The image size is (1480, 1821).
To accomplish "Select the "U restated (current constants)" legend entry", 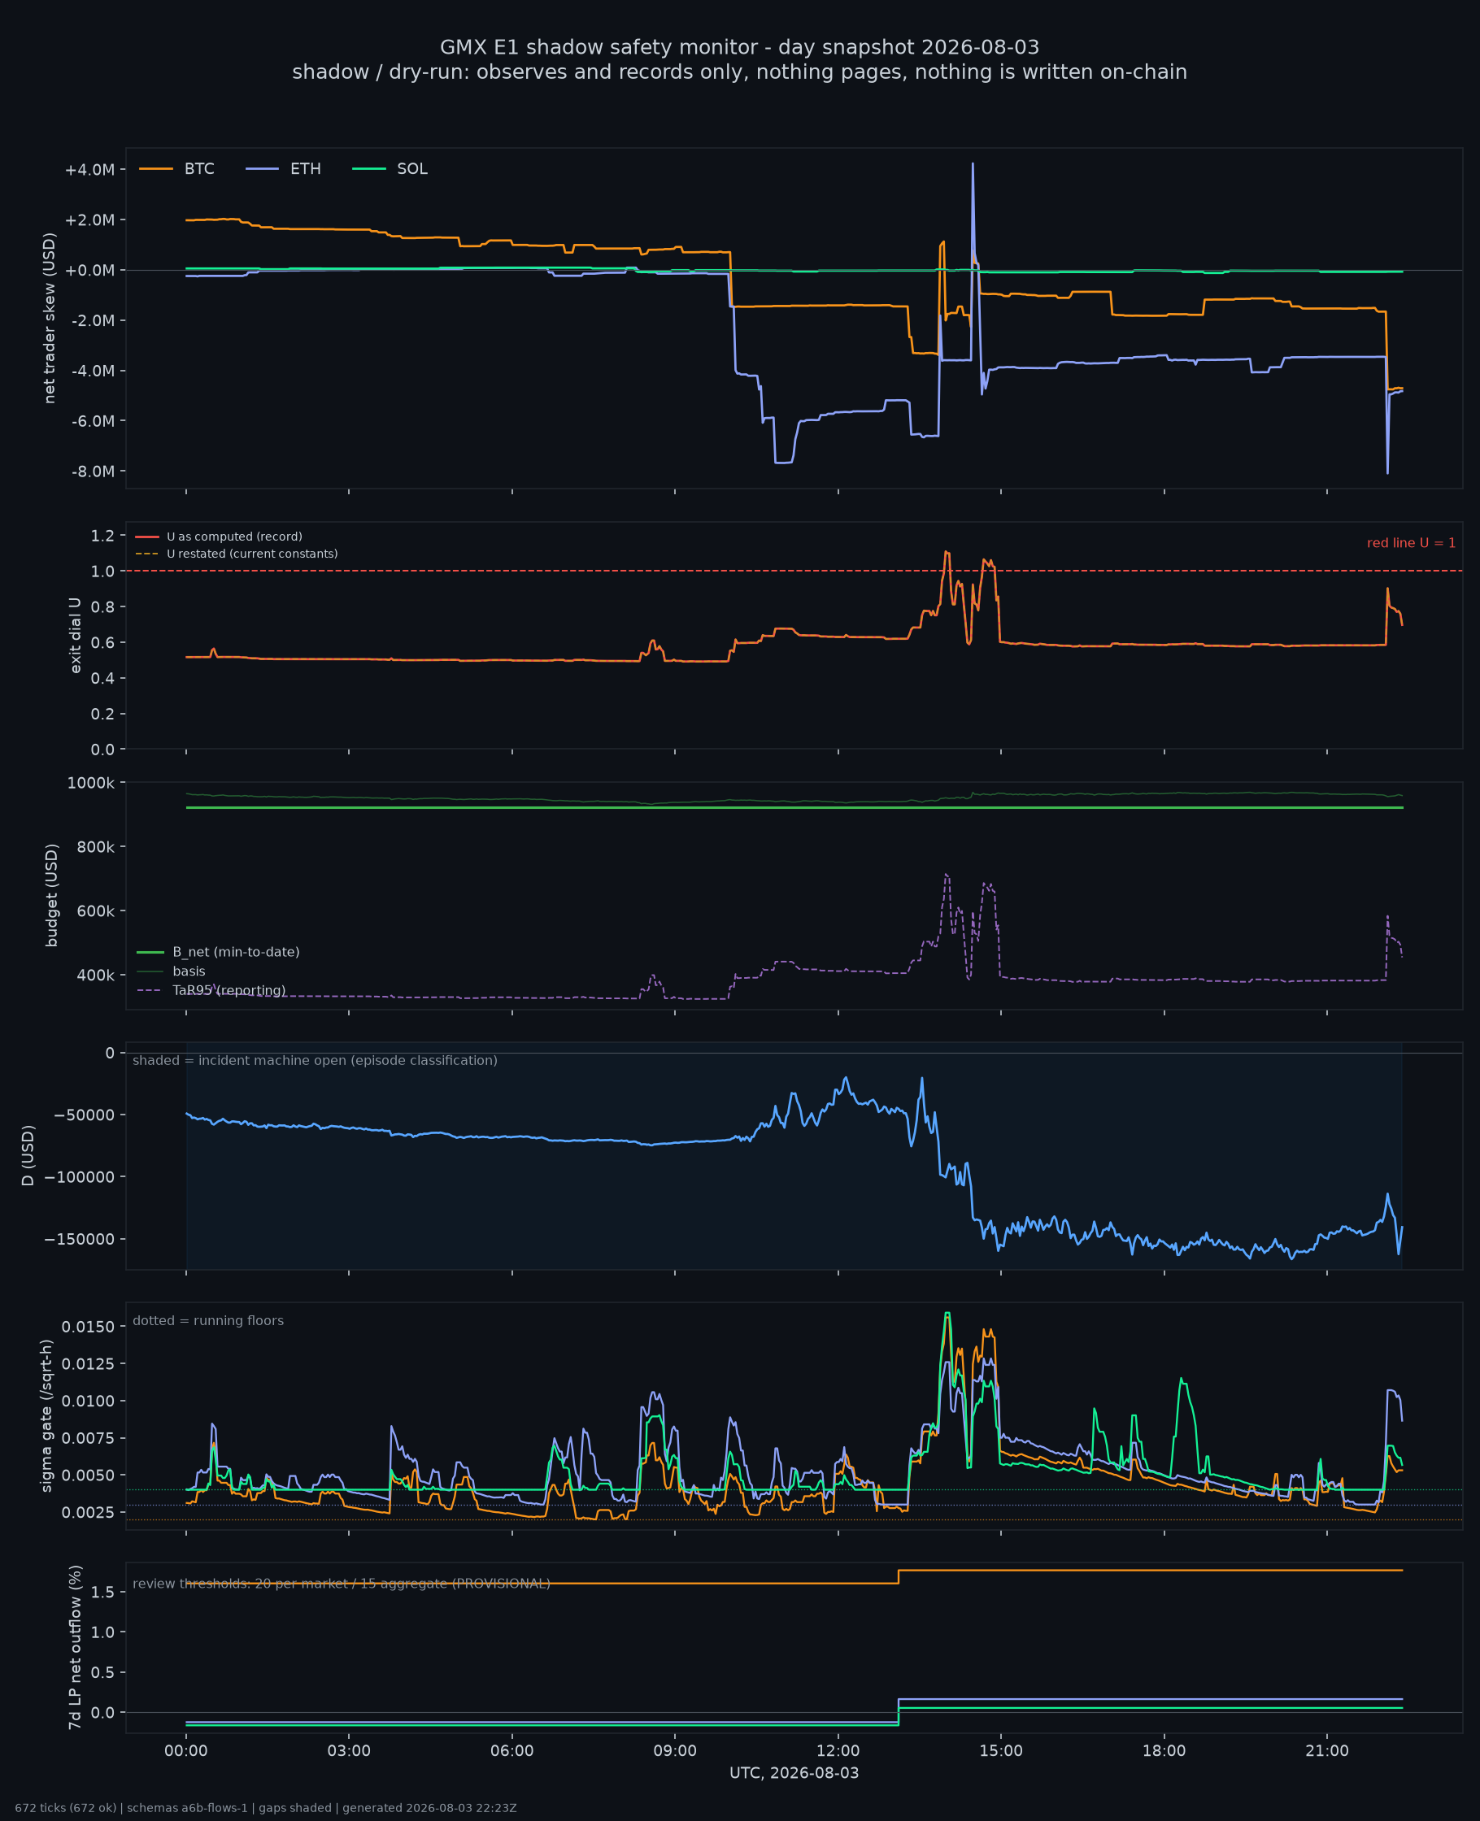I will (x=237, y=554).
